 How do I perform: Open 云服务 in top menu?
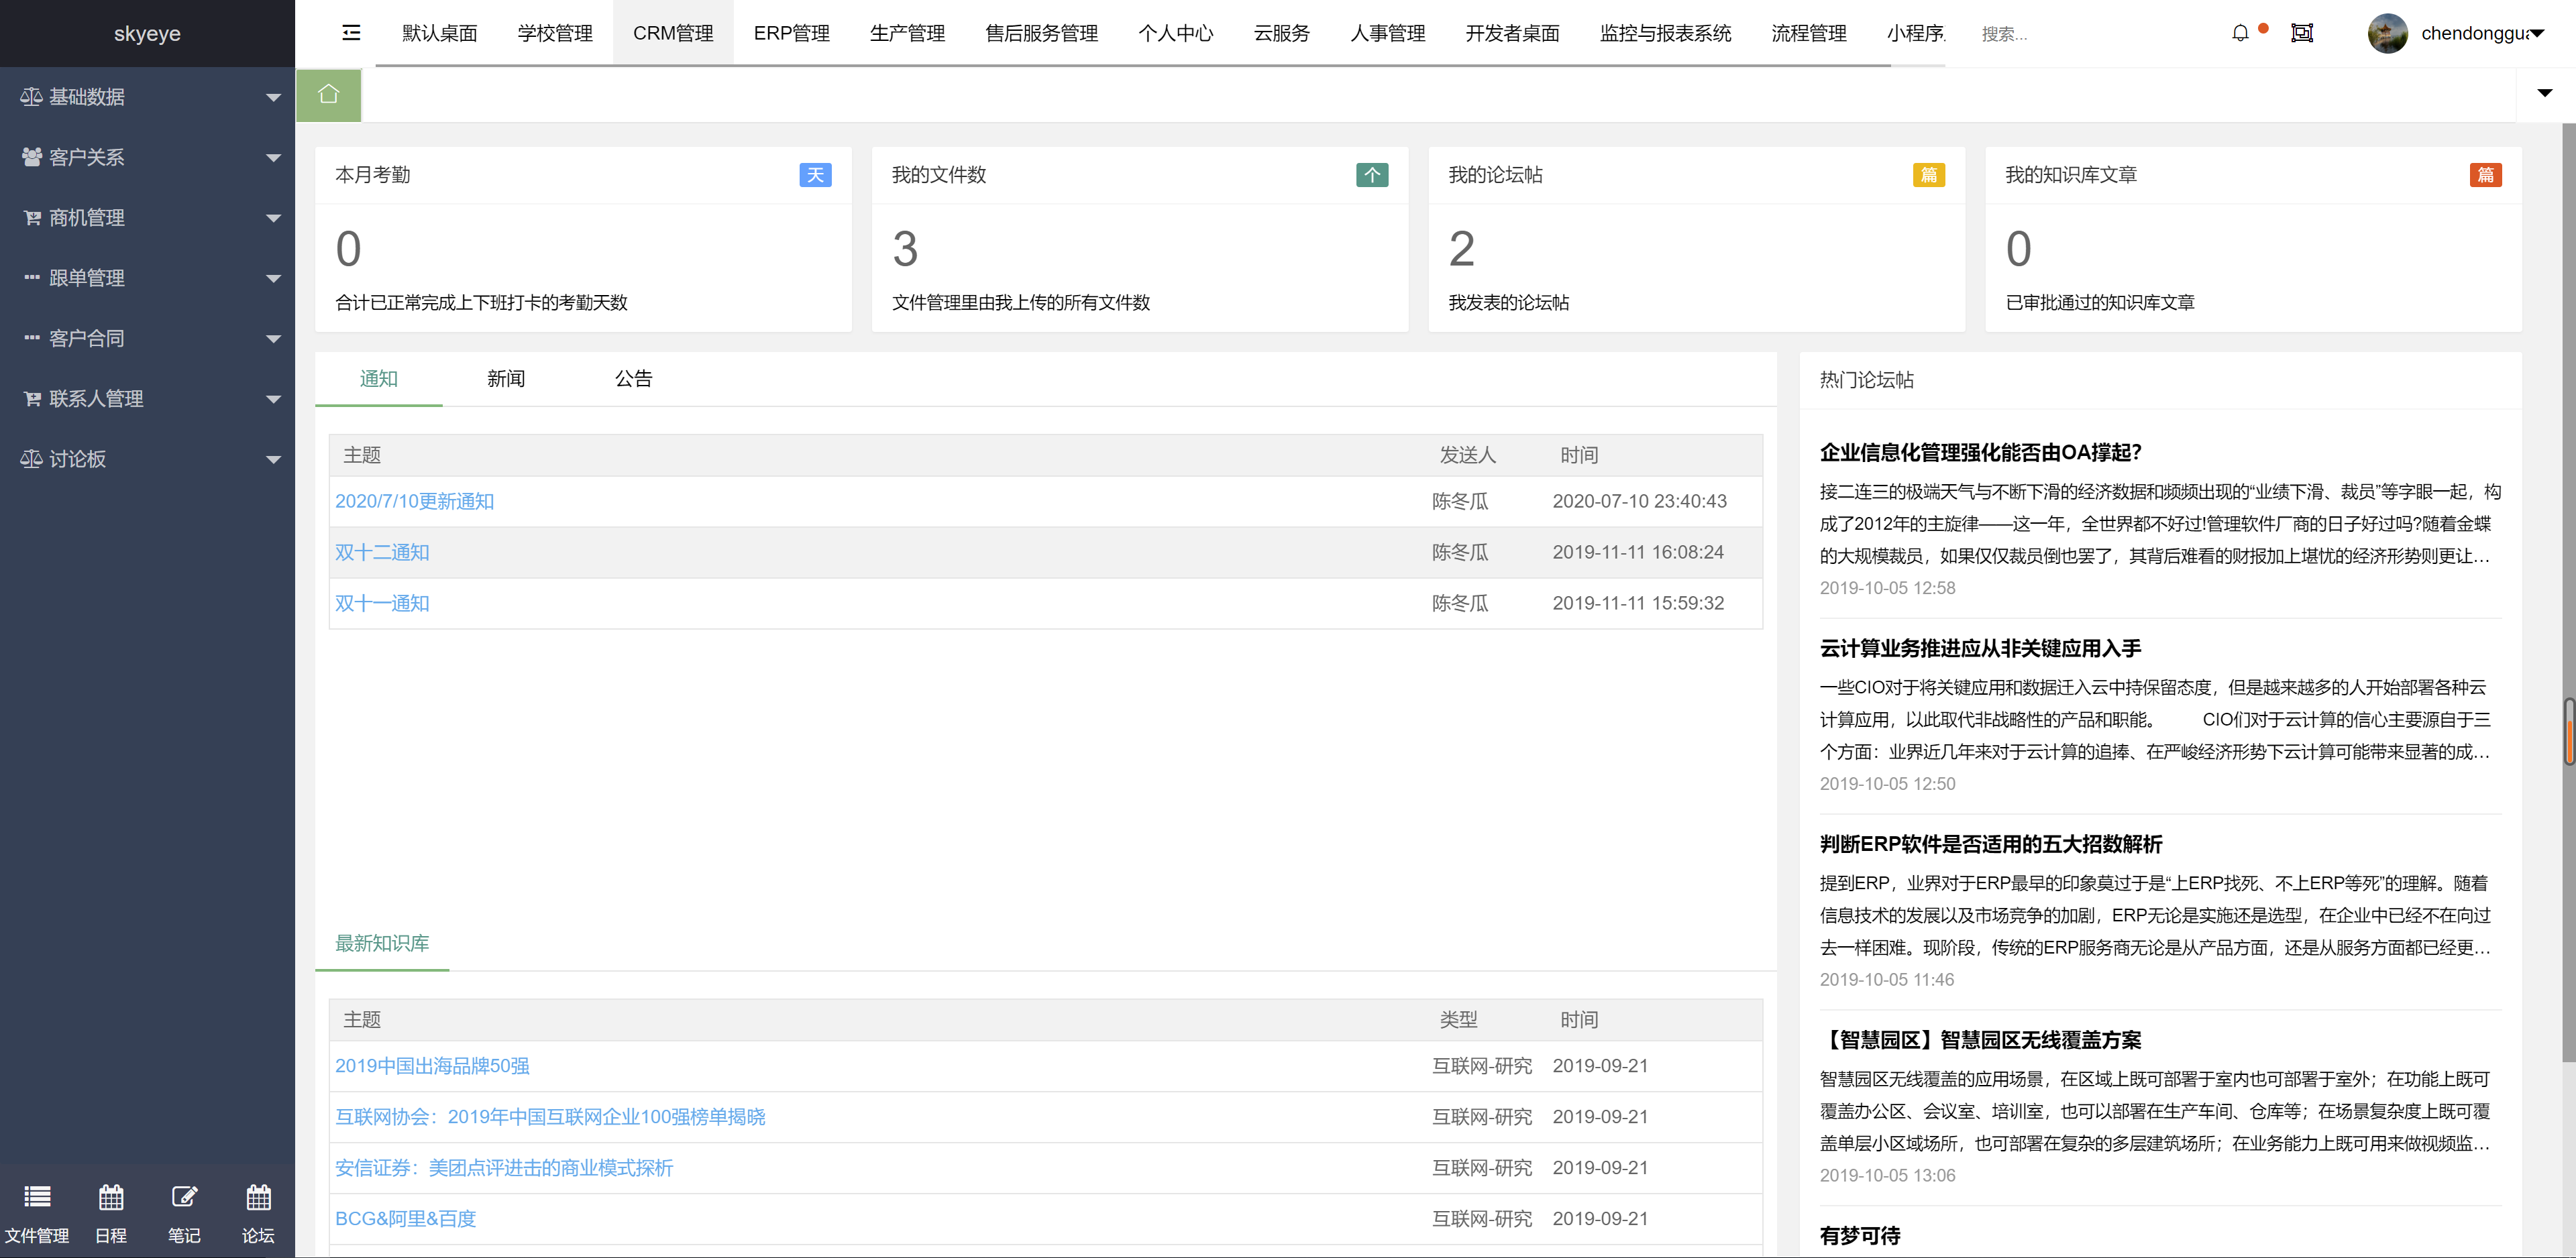[1281, 33]
